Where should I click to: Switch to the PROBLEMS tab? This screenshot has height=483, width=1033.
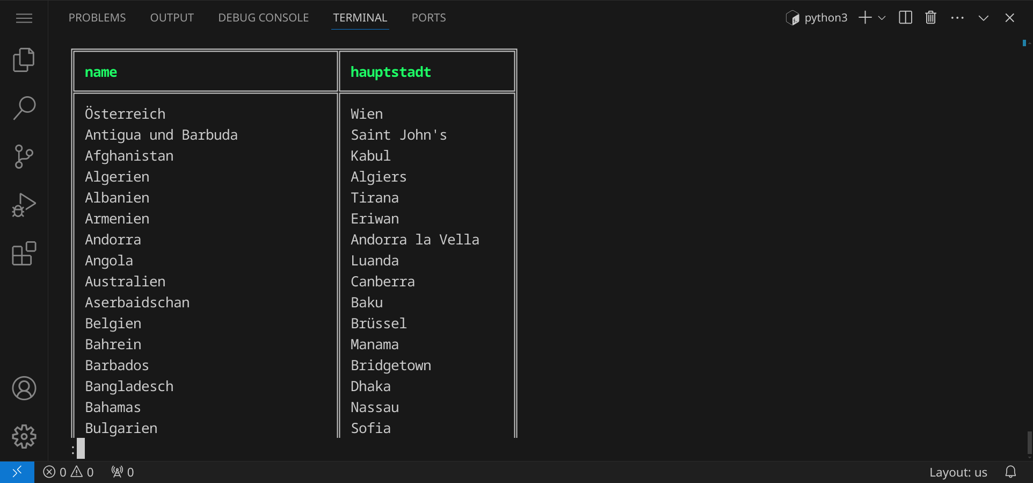tap(97, 18)
